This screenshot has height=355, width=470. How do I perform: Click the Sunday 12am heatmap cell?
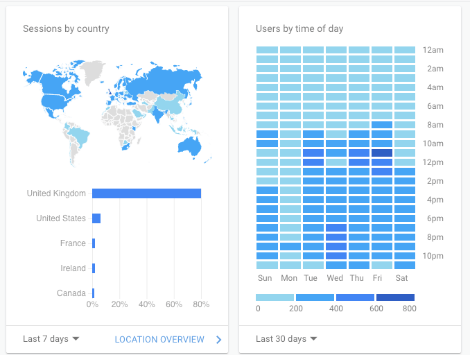(x=267, y=50)
